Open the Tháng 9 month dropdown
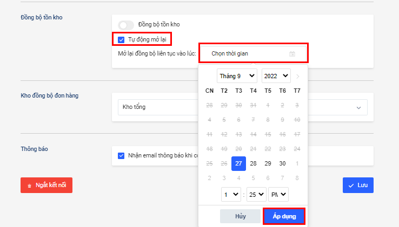The height and width of the screenshot is (227, 399). pos(237,76)
